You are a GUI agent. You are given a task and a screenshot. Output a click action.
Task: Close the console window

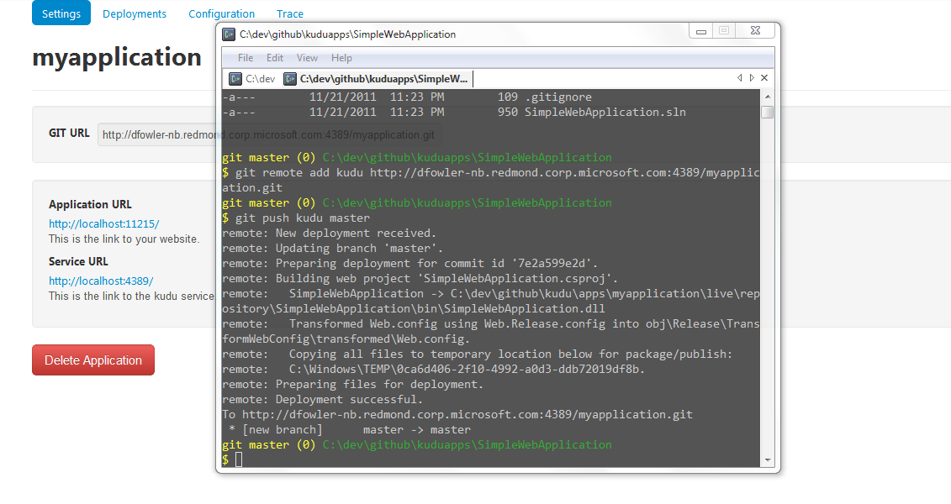(x=755, y=31)
